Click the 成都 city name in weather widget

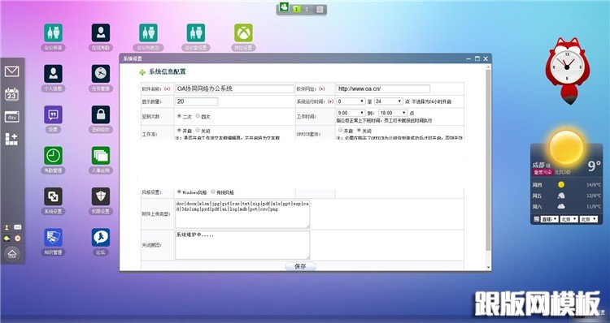(538, 165)
